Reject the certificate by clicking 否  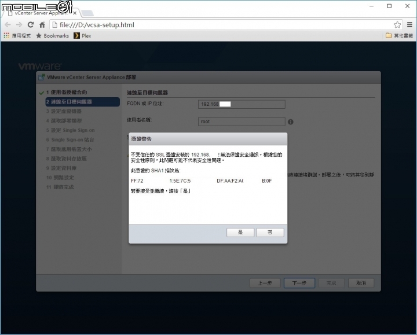click(270, 233)
